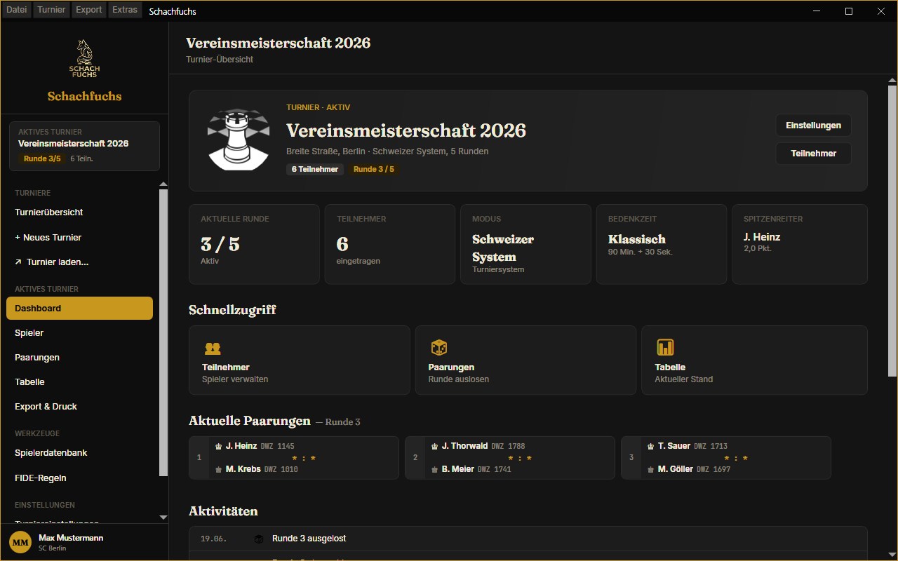Open Paarungen in the sidebar

[x=79, y=357]
